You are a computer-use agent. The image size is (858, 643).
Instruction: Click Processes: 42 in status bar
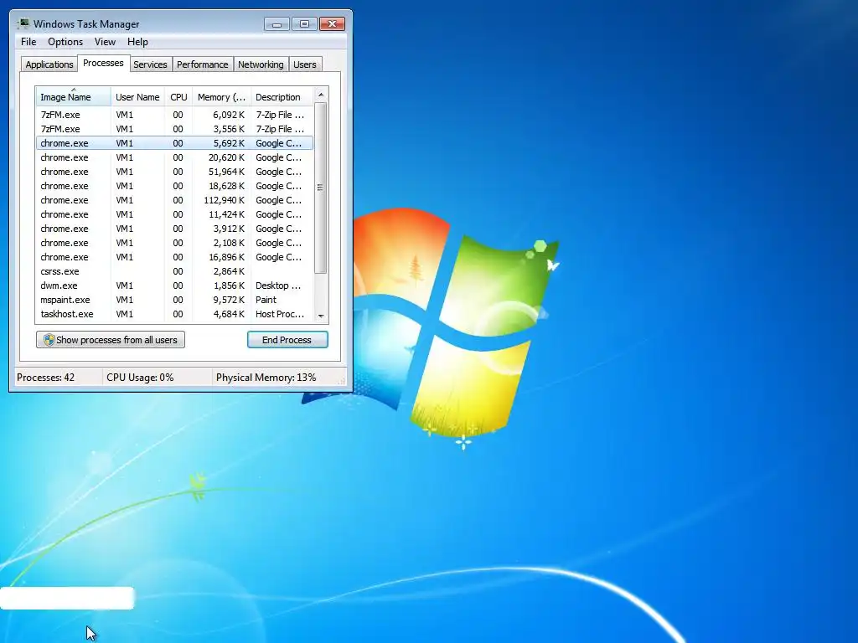click(45, 378)
